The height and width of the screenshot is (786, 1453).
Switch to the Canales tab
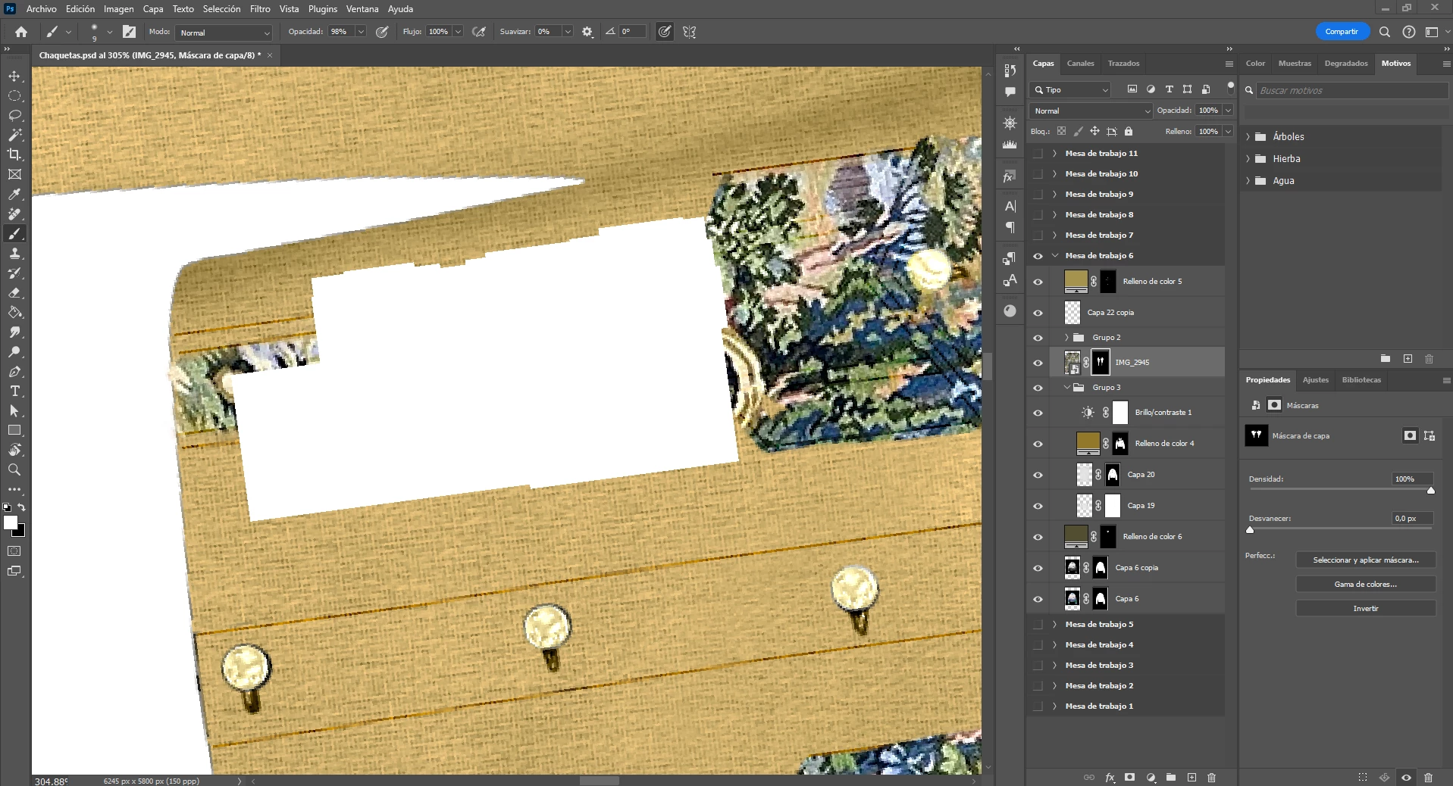pyautogui.click(x=1080, y=64)
